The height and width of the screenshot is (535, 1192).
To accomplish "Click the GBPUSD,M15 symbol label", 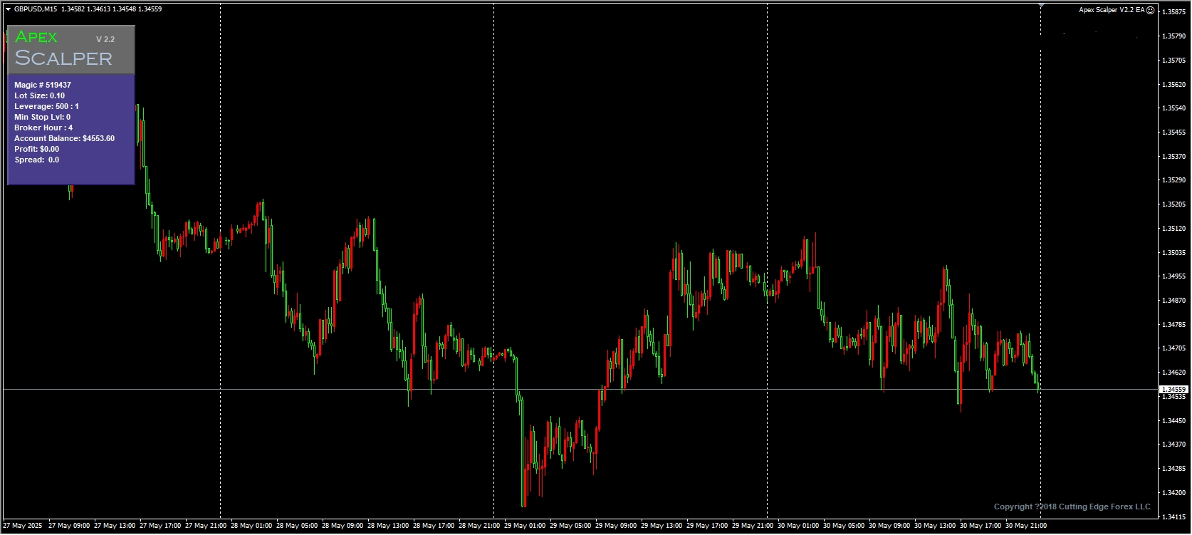I will (x=36, y=9).
